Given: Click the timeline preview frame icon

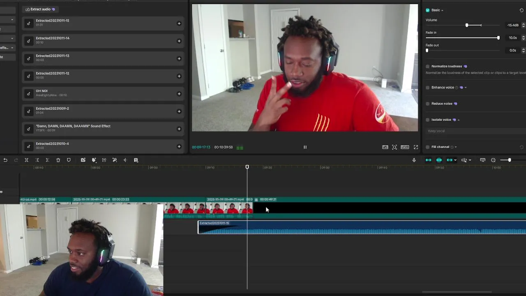Looking at the screenshot, I should point(482,160).
